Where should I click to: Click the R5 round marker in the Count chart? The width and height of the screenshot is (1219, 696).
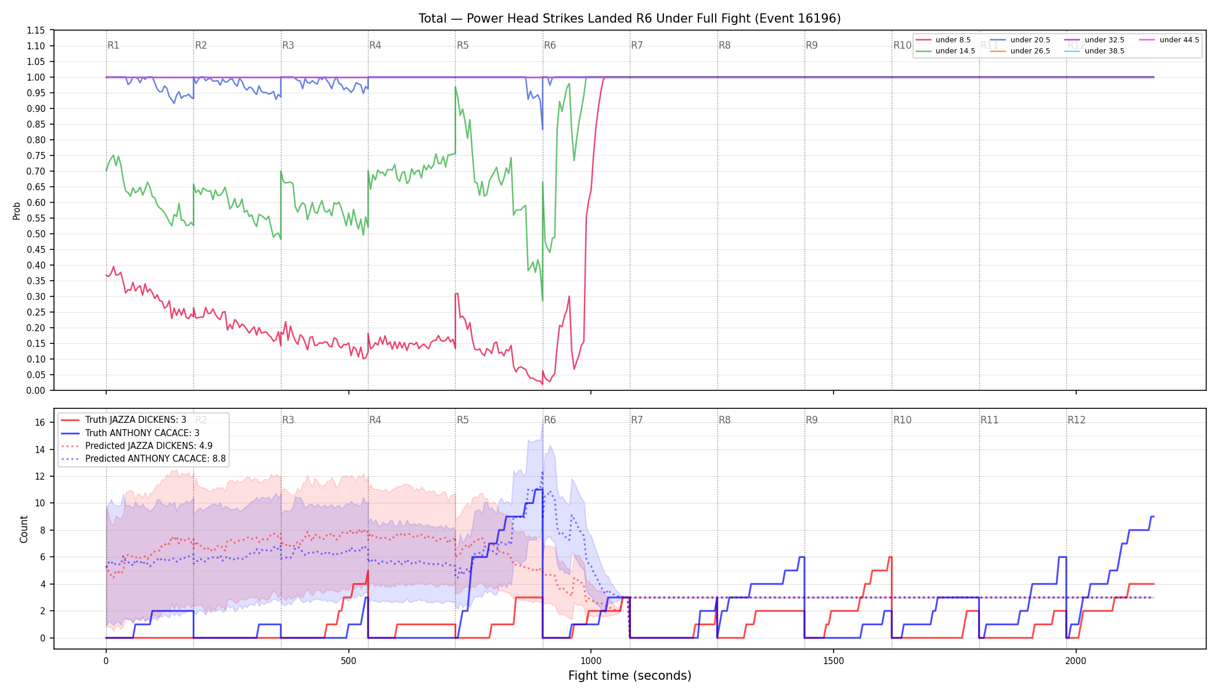coord(463,420)
